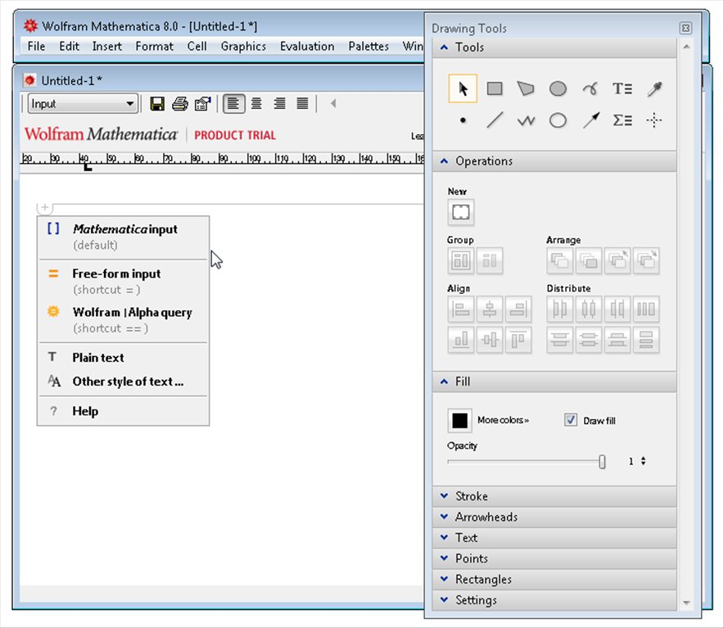Click the first Align icon in top row
The height and width of the screenshot is (628, 724).
[x=461, y=309]
